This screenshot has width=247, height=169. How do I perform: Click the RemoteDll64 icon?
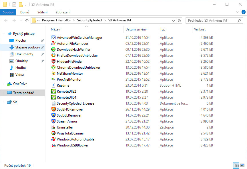pyautogui.click(x=53, y=97)
